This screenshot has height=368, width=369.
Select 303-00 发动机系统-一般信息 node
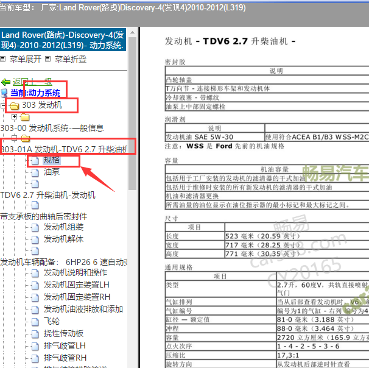[x=52, y=128]
